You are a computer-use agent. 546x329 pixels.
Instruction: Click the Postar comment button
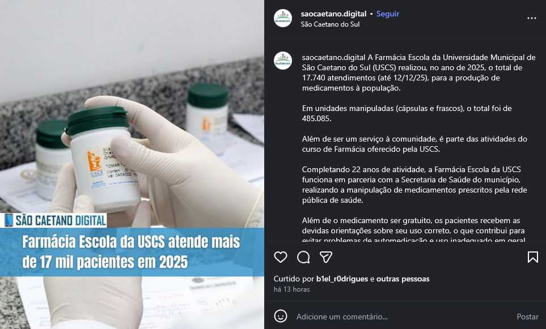[527, 317]
